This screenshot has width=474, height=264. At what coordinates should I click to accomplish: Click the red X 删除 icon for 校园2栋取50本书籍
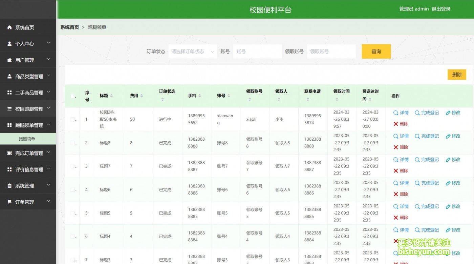pyautogui.click(x=396, y=124)
